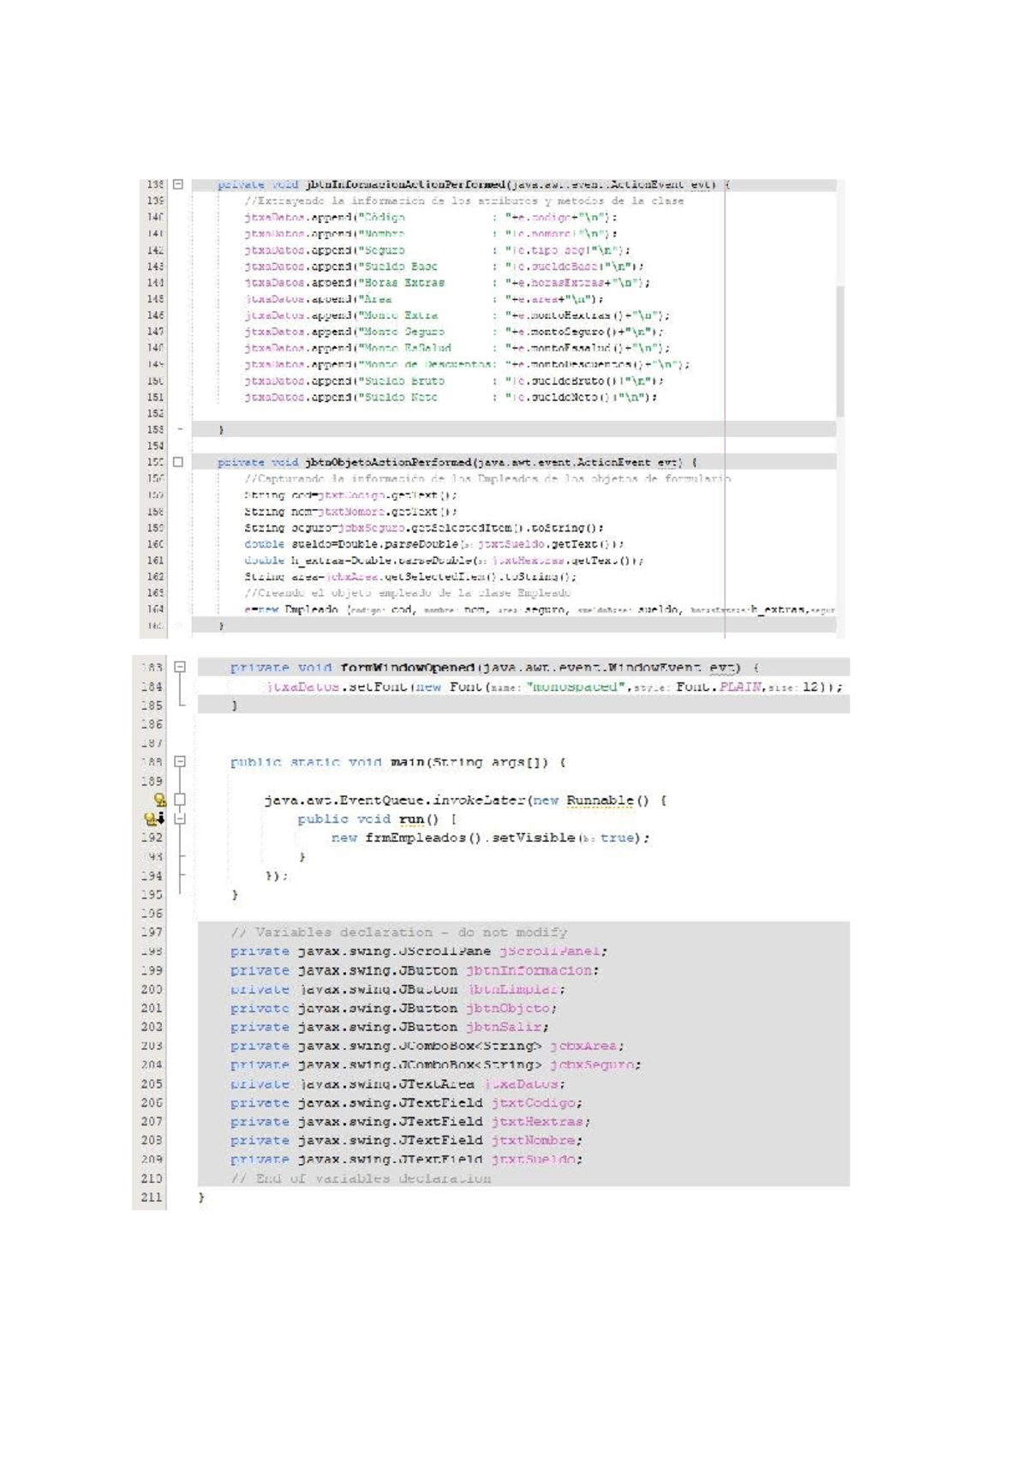Collapse the Runnable anonymous class fold

(180, 800)
